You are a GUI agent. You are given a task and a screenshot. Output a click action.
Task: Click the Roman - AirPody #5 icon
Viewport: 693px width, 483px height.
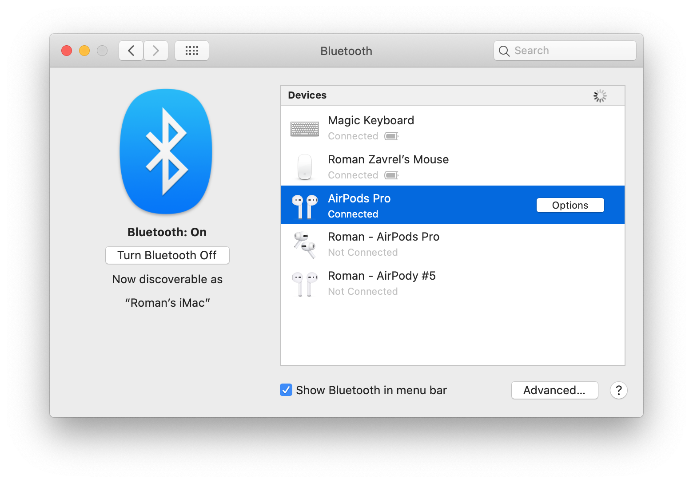click(305, 284)
